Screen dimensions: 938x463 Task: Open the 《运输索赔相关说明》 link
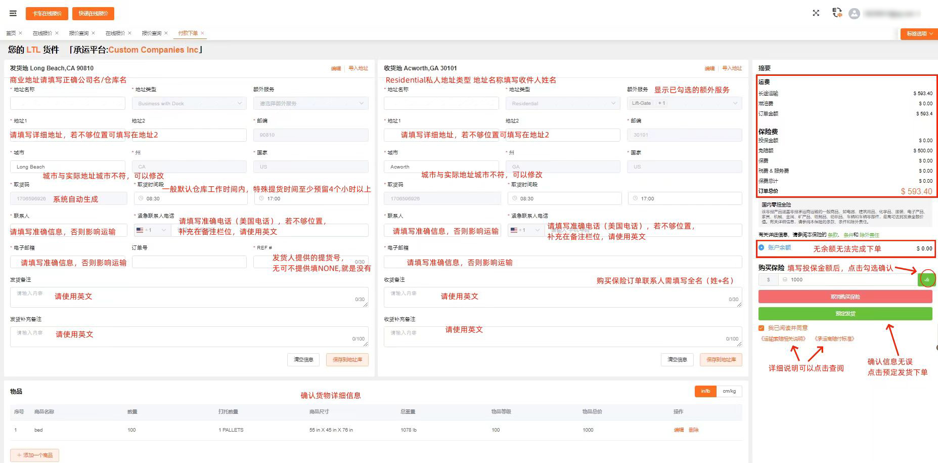tap(783, 339)
